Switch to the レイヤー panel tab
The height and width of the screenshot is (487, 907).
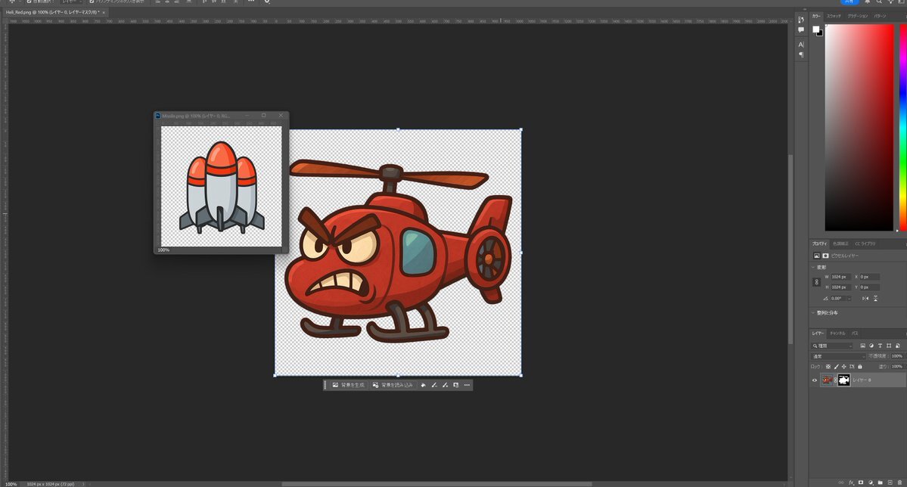(817, 333)
